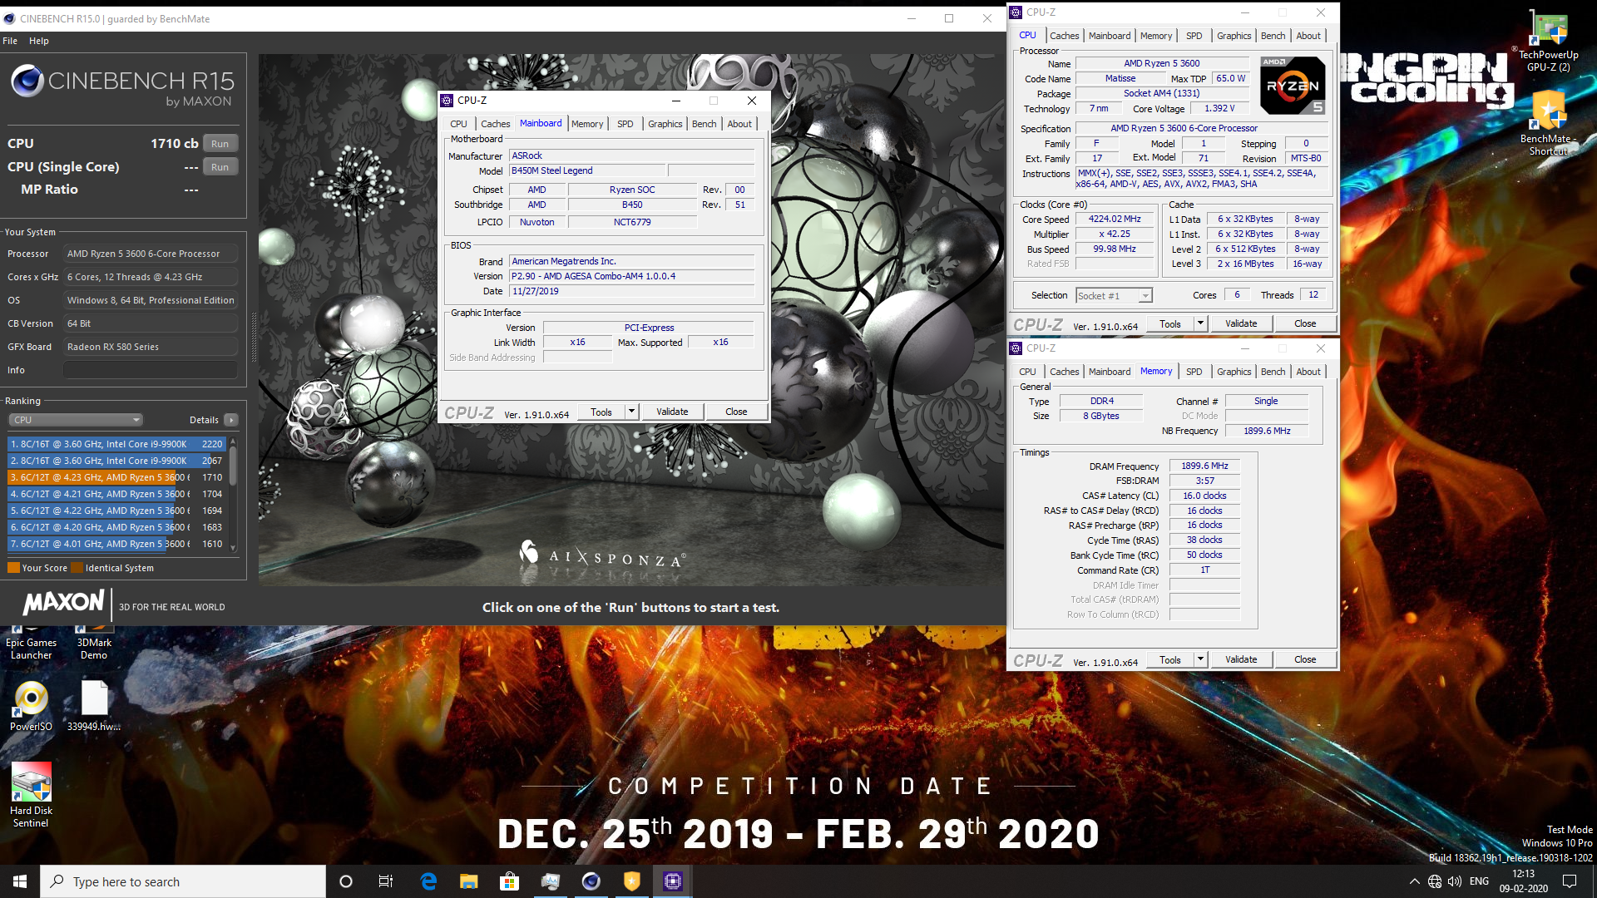Open About tab in Mainboard CPU-Z window

(739, 124)
